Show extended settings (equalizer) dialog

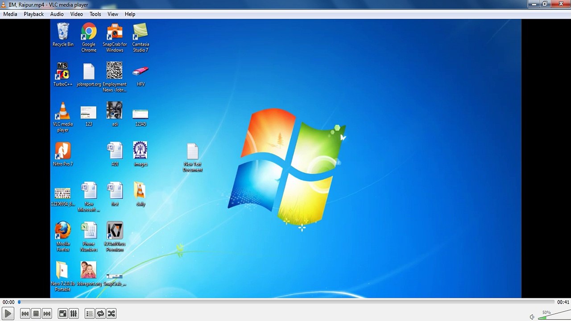pos(74,314)
